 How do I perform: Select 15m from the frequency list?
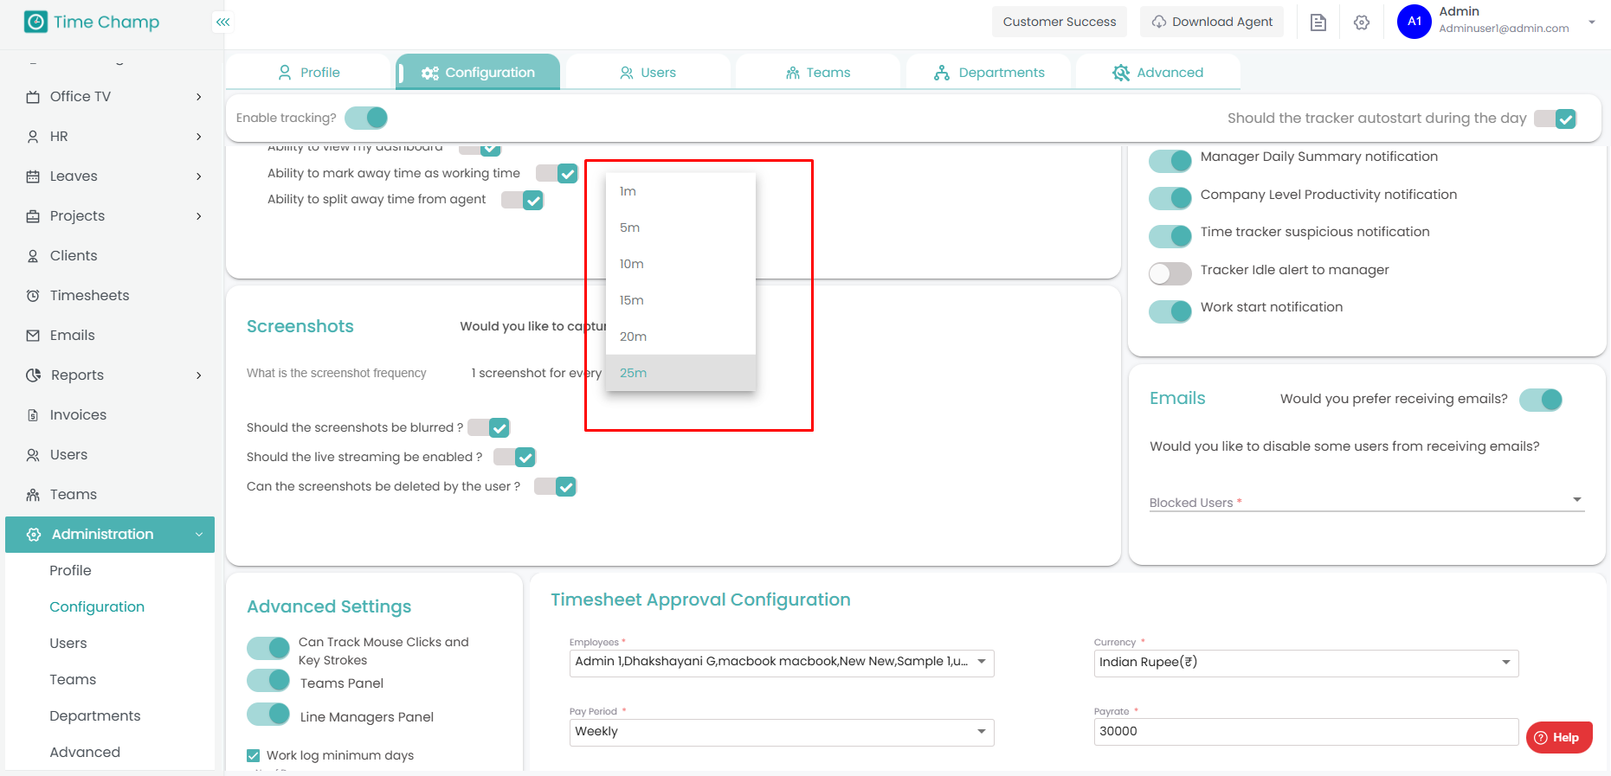point(681,300)
